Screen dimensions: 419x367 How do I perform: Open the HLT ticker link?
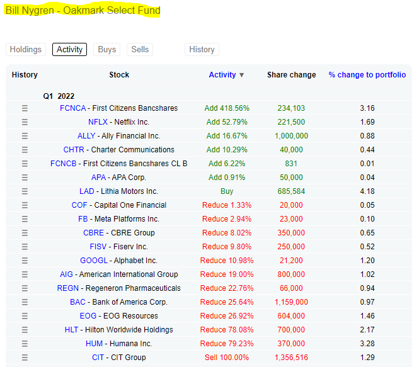(x=71, y=330)
